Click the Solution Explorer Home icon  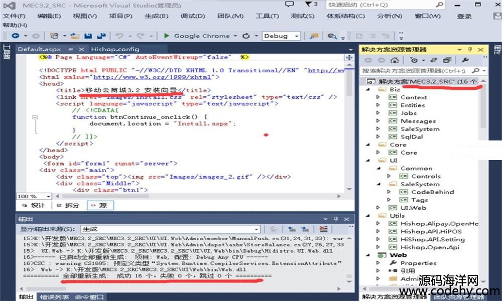(395, 60)
